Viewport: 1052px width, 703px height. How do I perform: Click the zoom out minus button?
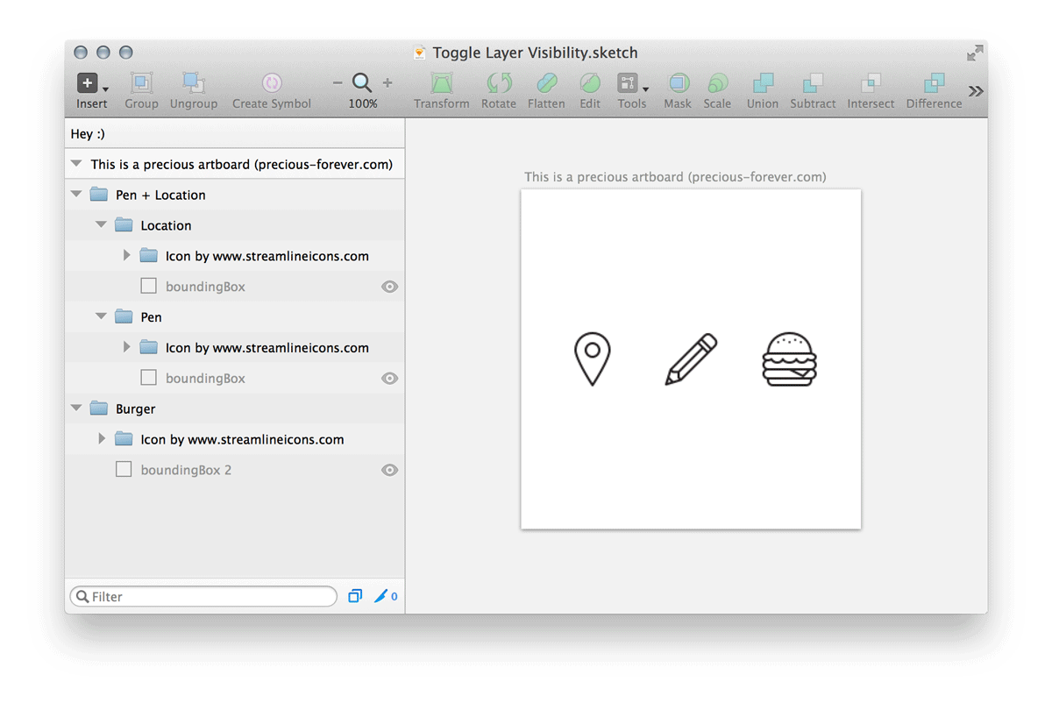(338, 83)
